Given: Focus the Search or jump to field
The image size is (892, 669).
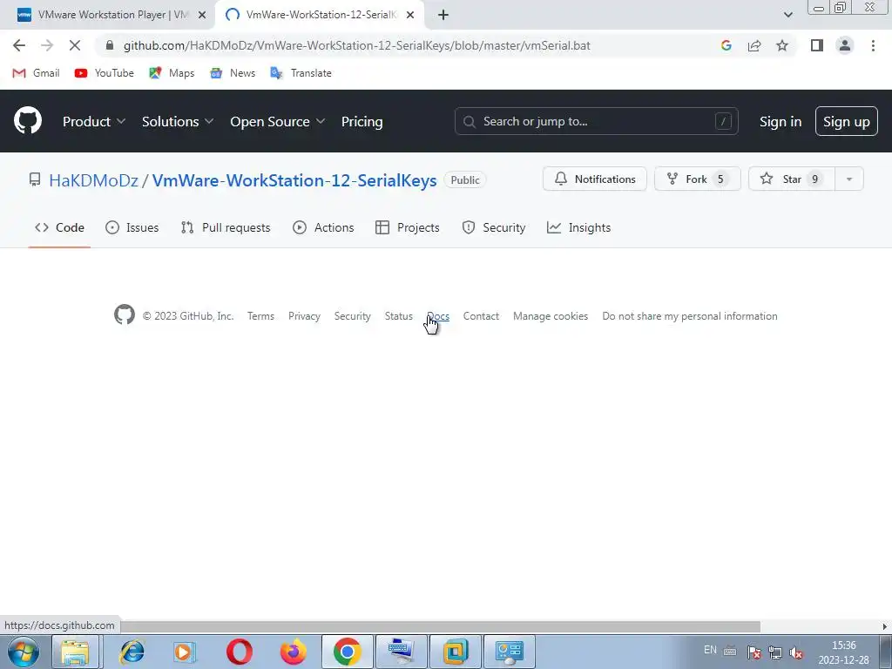Looking at the screenshot, I should 596,121.
